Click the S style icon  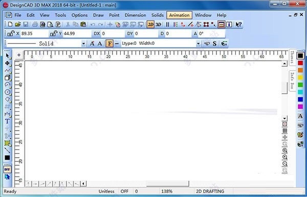point(214,43)
